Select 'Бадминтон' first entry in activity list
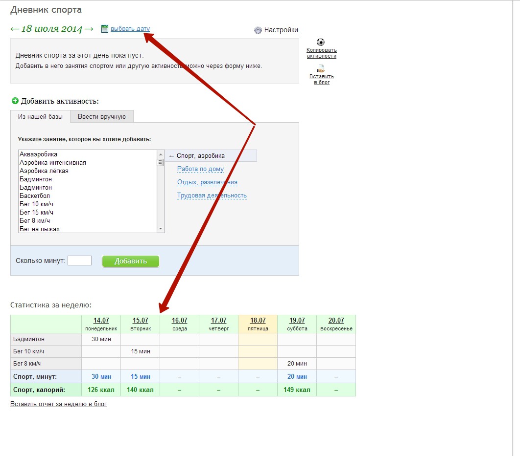Viewport: 520px width, 456px height. point(36,179)
